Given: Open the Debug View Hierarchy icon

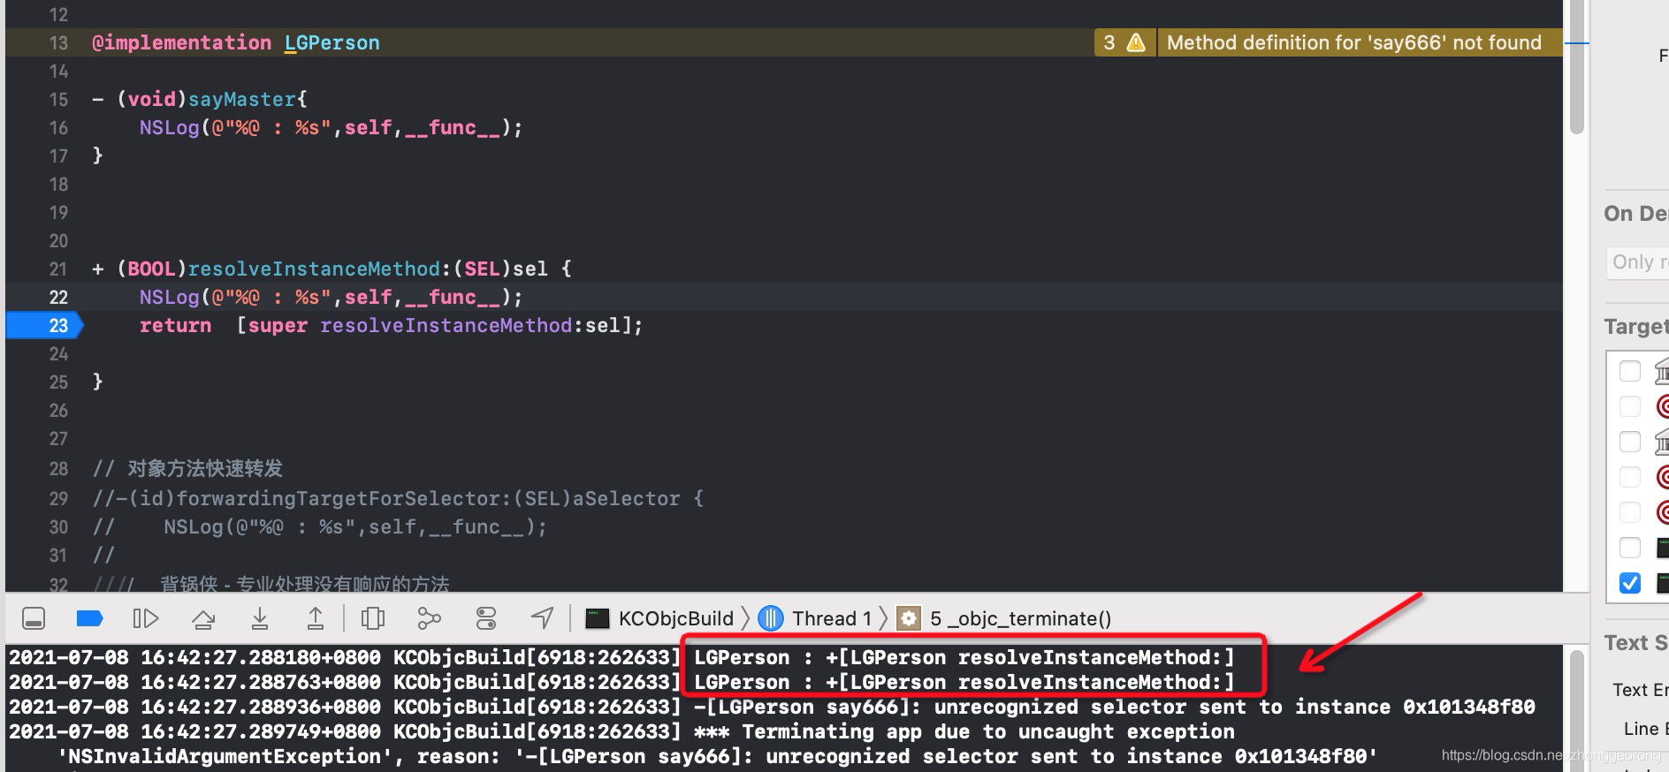Looking at the screenshot, I should click(x=373, y=618).
